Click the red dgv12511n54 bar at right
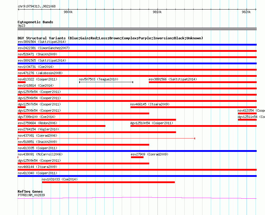This screenshot has width=265, height=215. click(247, 120)
